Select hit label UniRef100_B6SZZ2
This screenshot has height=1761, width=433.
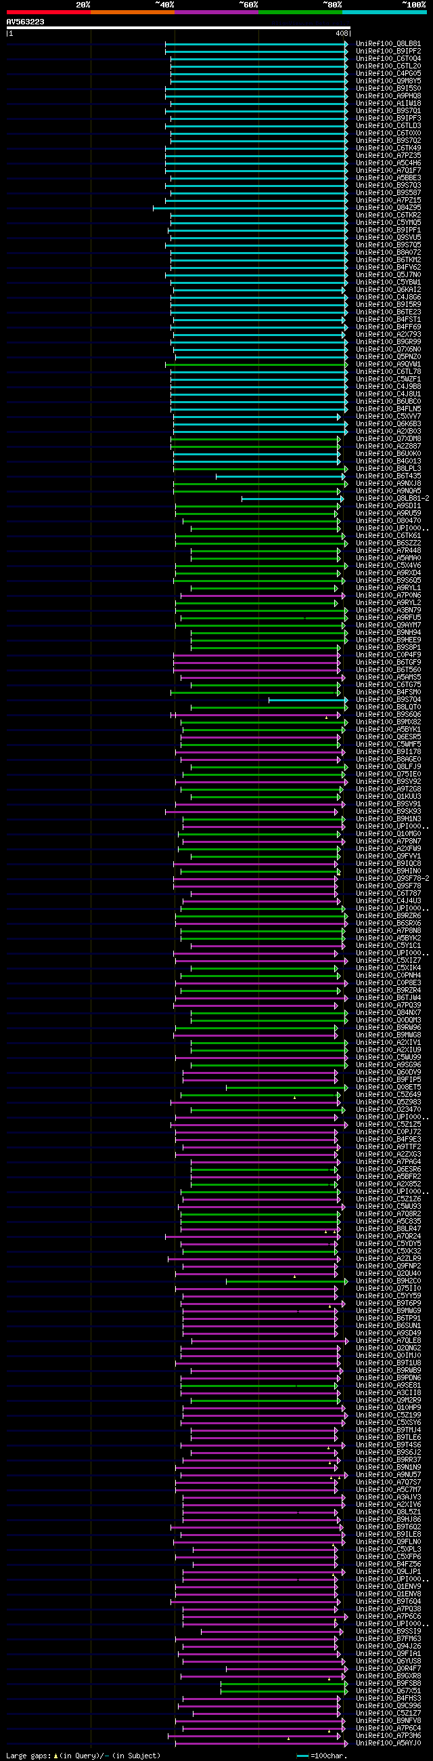(x=388, y=543)
